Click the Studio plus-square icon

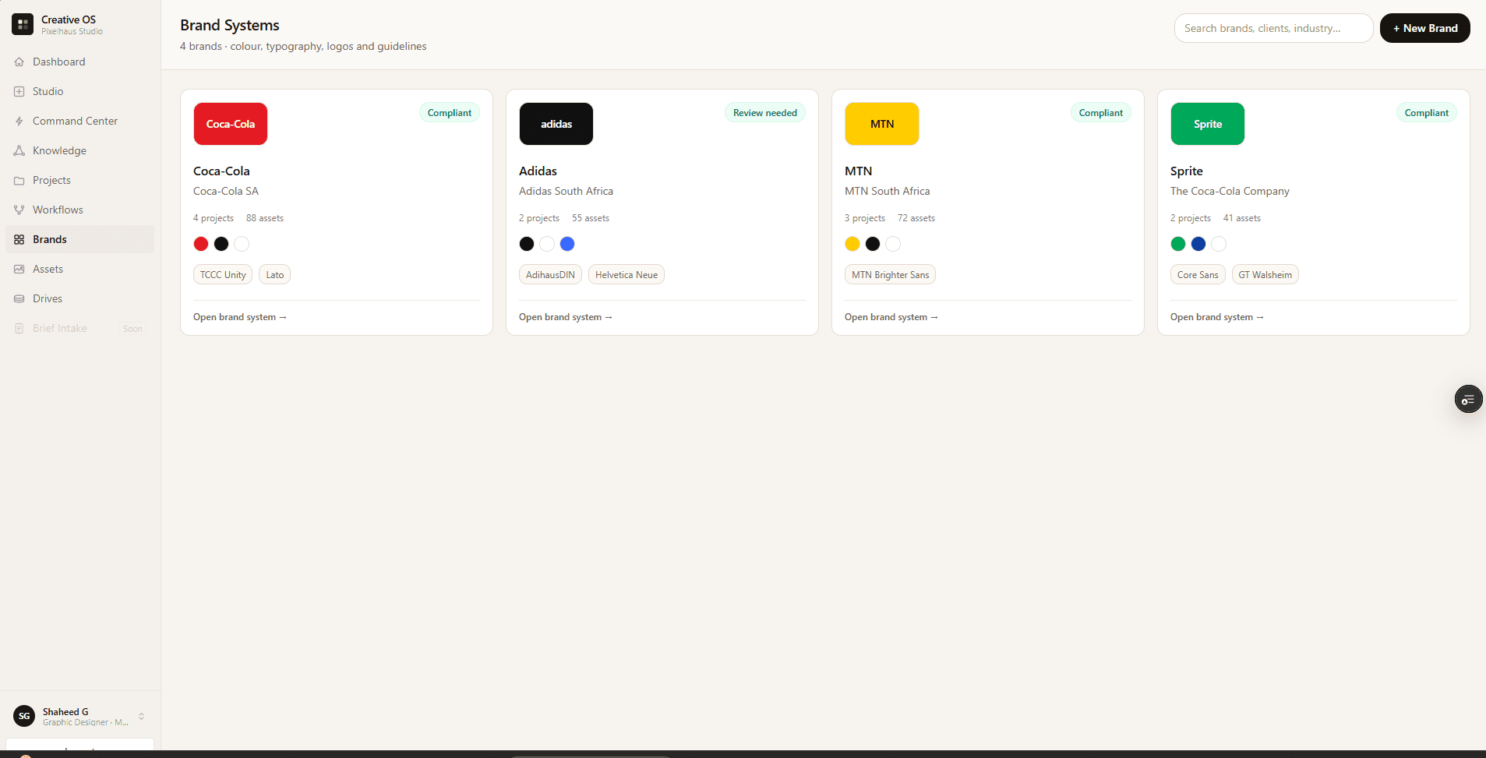point(19,91)
